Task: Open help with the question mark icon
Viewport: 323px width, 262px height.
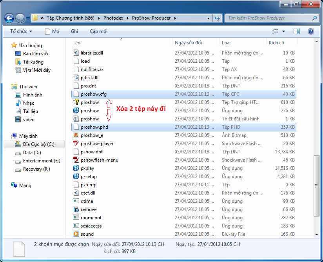Action: [x=310, y=31]
